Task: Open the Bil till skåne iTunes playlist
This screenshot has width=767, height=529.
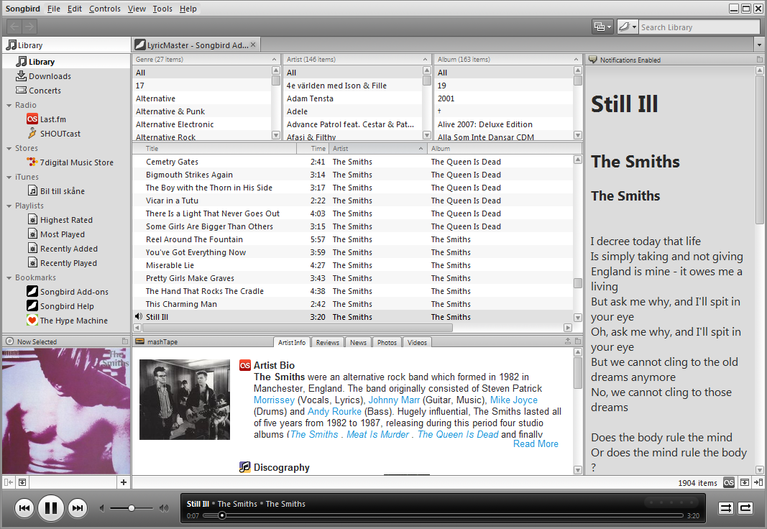Action: [62, 191]
